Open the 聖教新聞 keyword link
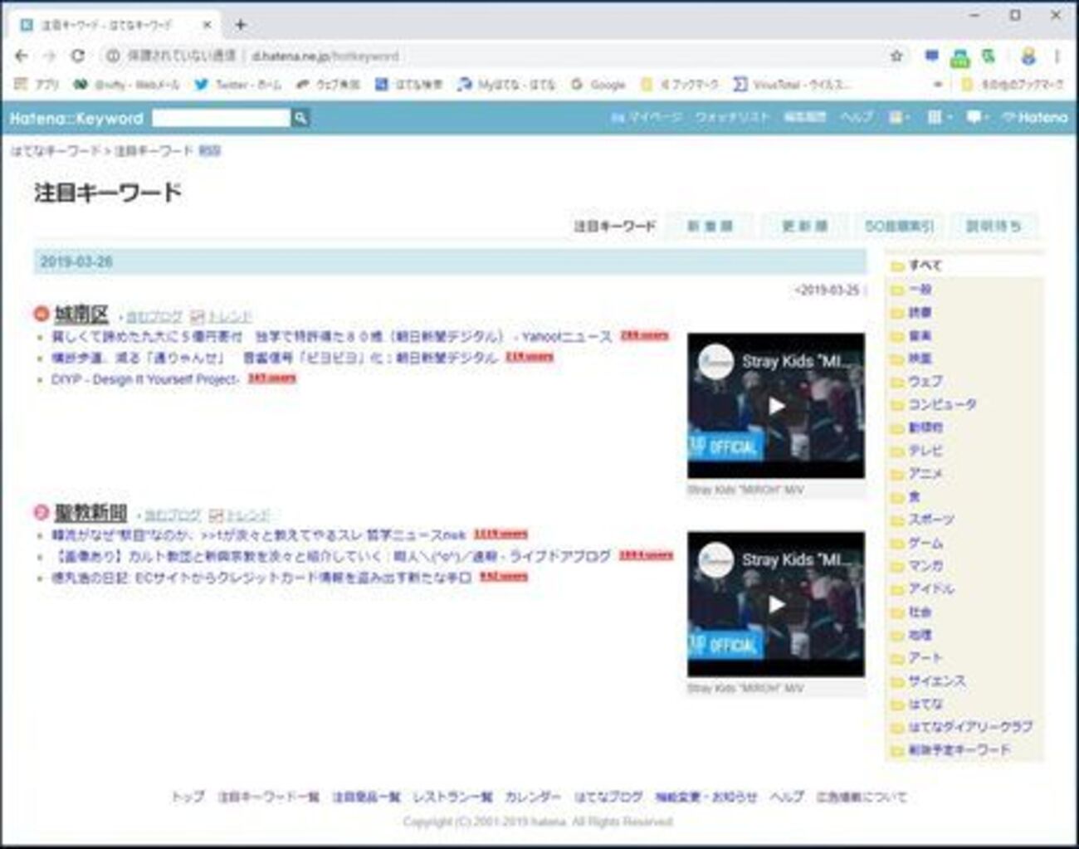 tap(90, 513)
